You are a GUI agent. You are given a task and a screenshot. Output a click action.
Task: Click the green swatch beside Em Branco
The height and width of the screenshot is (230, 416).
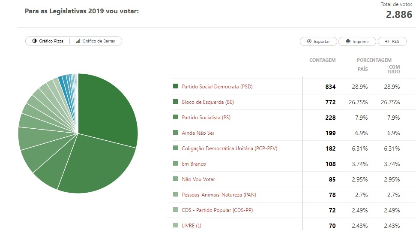pyautogui.click(x=175, y=163)
